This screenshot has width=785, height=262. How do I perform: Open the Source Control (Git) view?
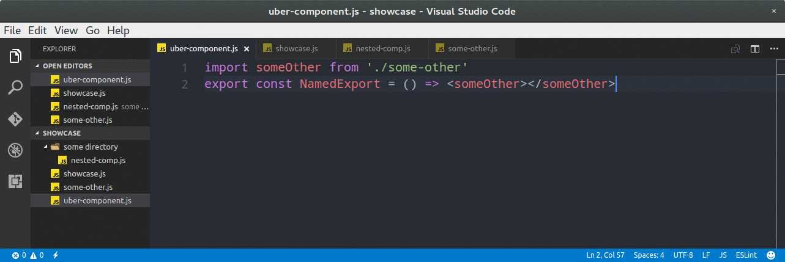15,118
